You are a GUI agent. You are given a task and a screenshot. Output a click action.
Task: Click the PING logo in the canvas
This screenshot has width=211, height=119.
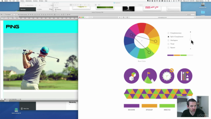[x=13, y=27]
